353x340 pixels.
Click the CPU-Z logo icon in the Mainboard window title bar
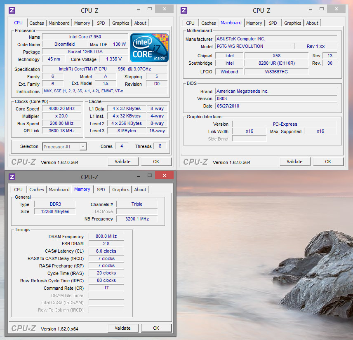(x=184, y=10)
